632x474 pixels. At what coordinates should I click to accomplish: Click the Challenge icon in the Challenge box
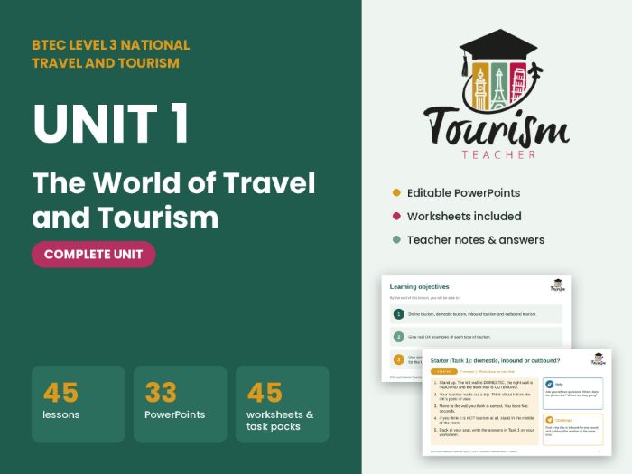[x=550, y=420]
